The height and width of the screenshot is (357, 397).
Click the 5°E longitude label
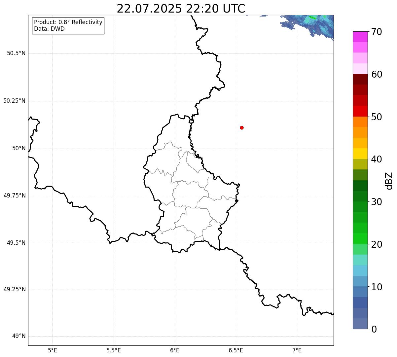coord(53,350)
